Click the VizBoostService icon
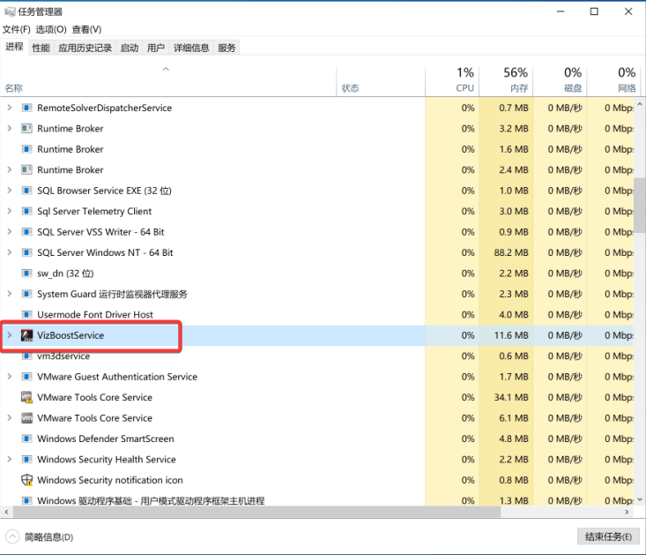646x555 pixels. click(26, 335)
